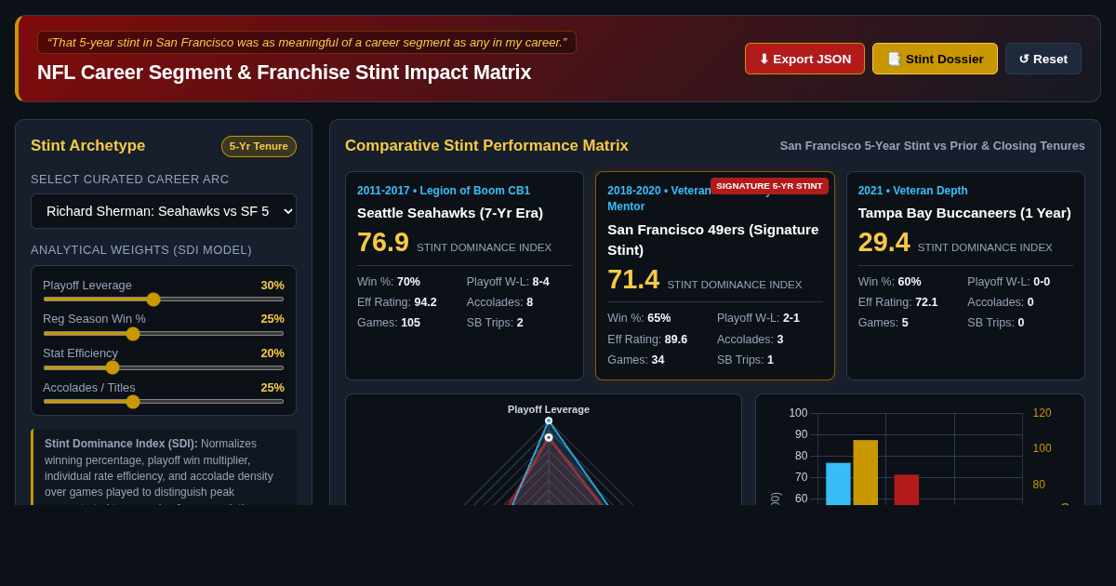Click the Stint Dominance Index (SDI) description
This screenshot has height=586, width=1116.
(x=164, y=469)
